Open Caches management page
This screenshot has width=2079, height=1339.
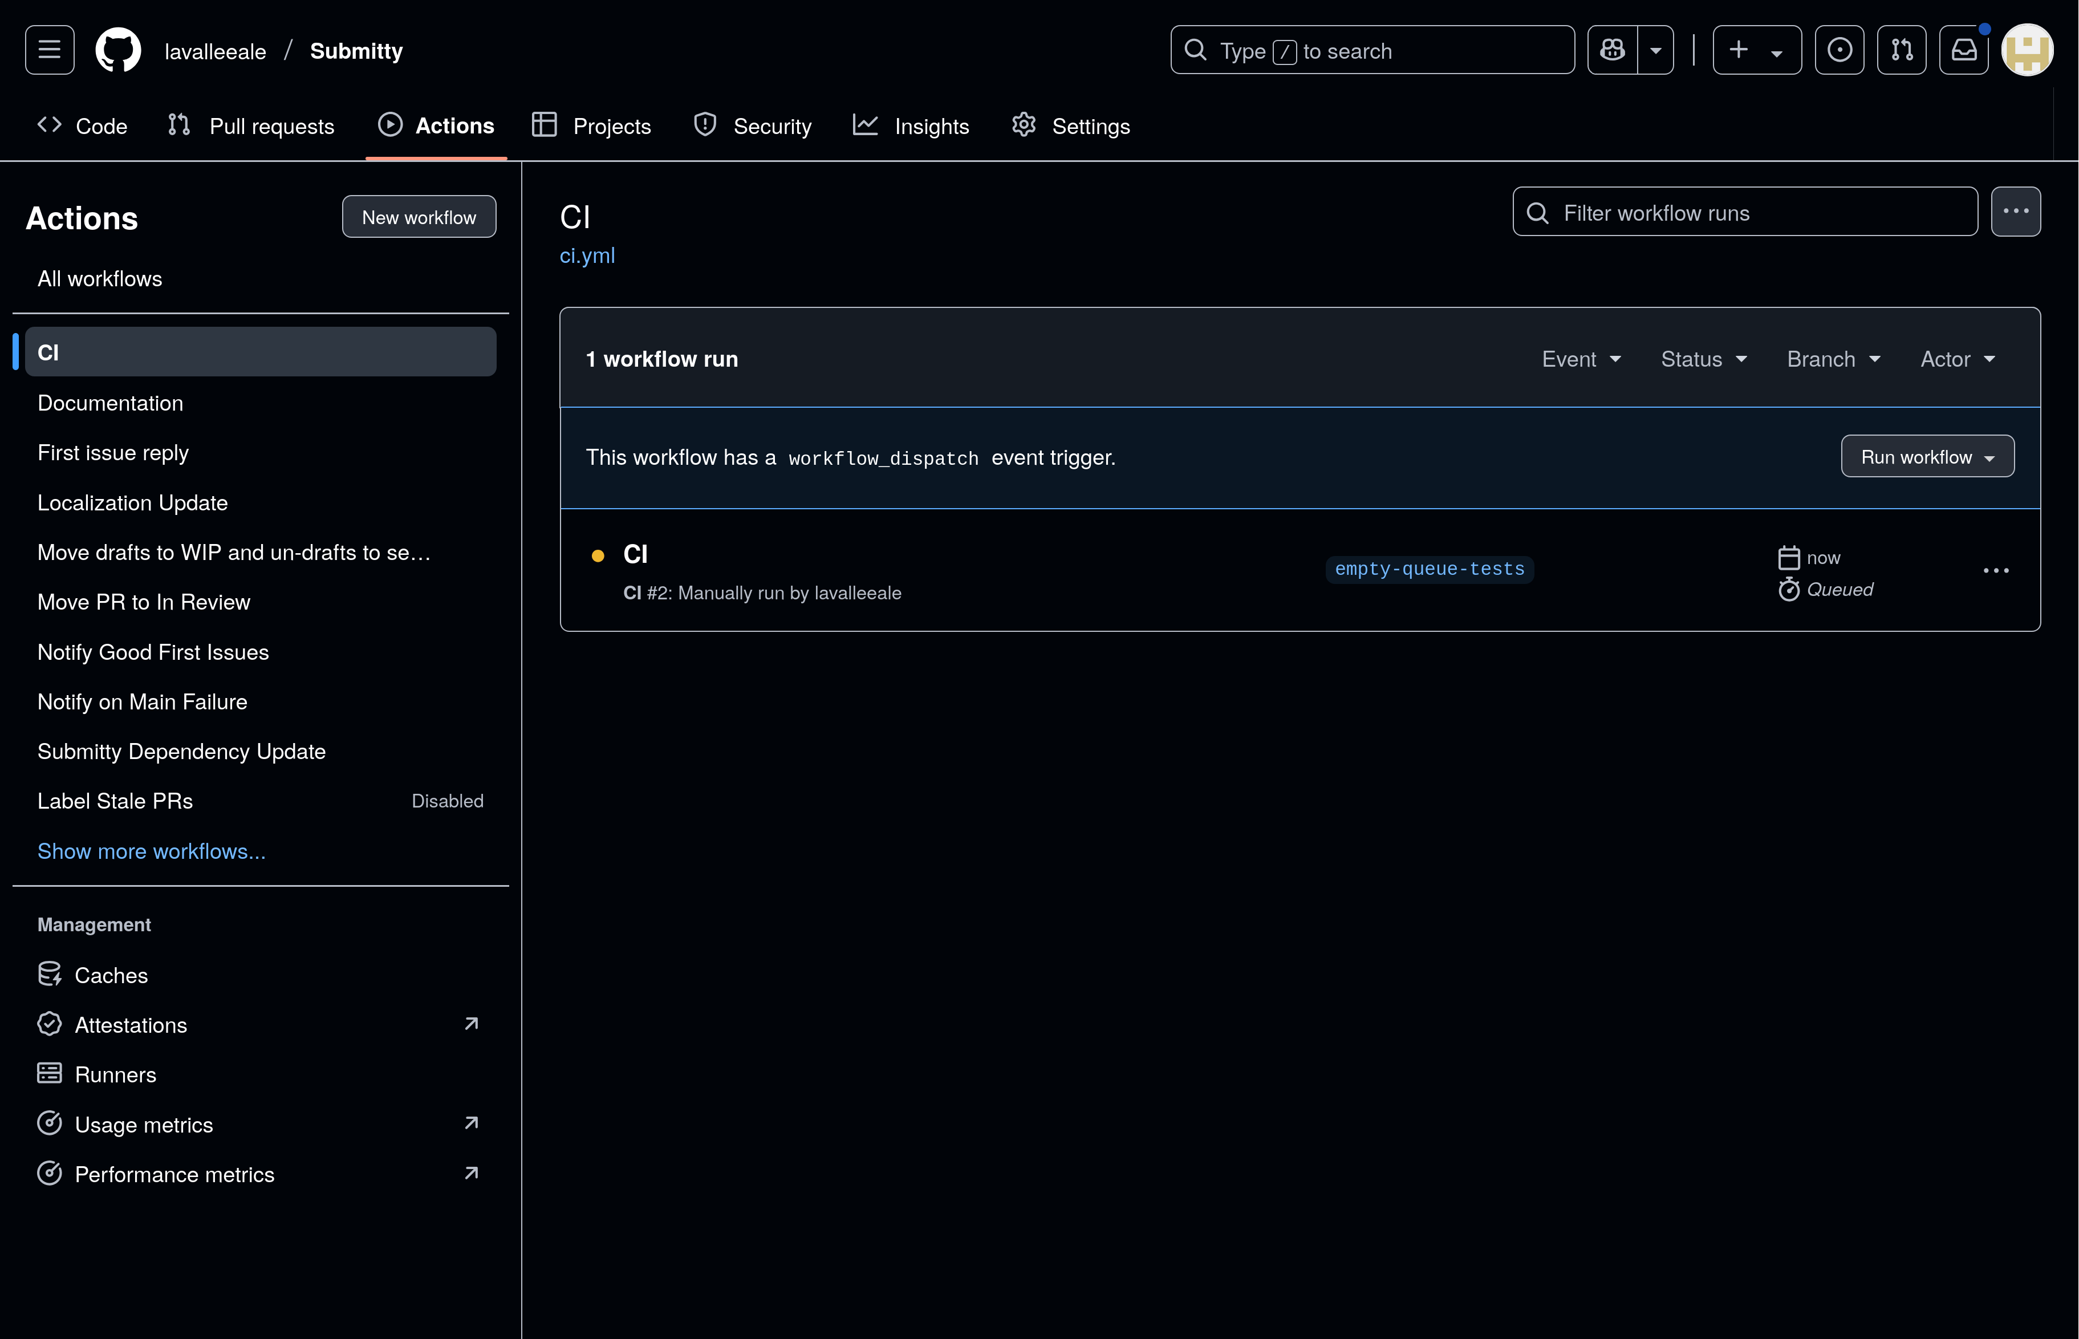tap(261, 975)
